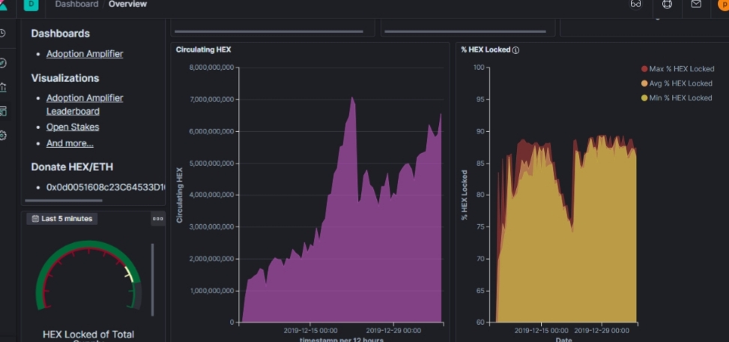Screen dimensions: 729x342
Task: Go to Dashboard breadcrumb
Action: click(x=76, y=4)
